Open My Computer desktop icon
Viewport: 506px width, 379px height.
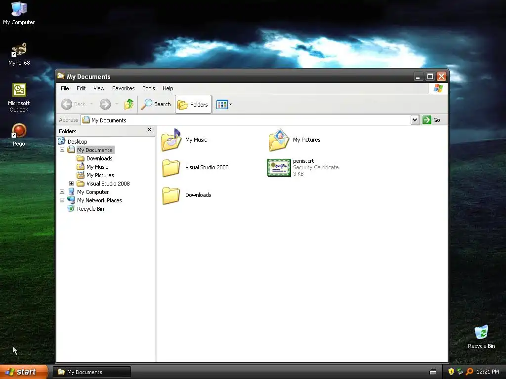19,13
